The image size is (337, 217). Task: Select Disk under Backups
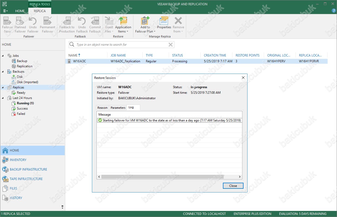pos(20,77)
